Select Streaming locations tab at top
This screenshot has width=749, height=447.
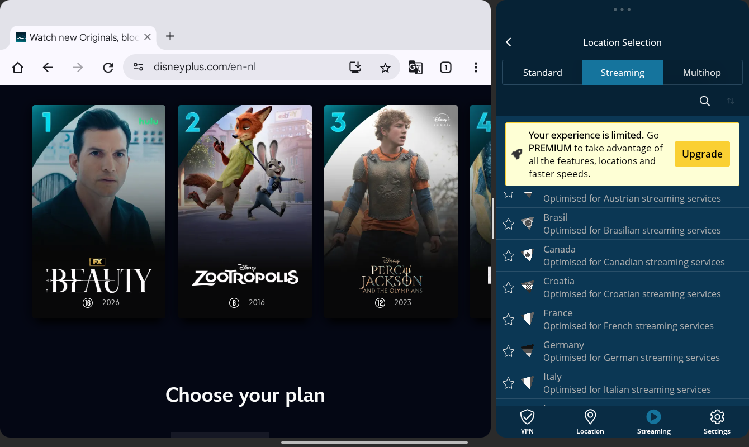[623, 73]
